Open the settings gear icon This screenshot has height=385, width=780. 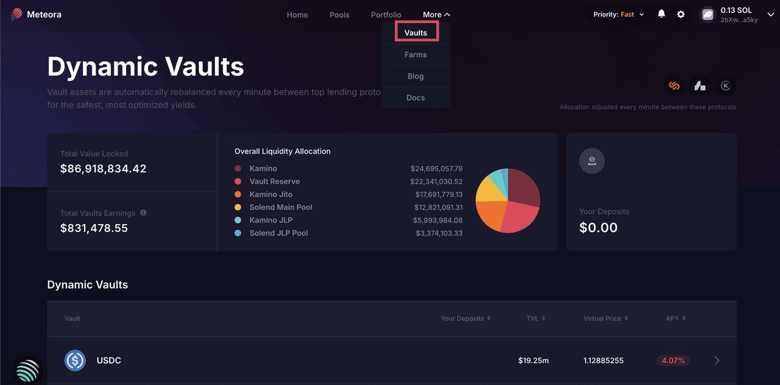tap(681, 14)
